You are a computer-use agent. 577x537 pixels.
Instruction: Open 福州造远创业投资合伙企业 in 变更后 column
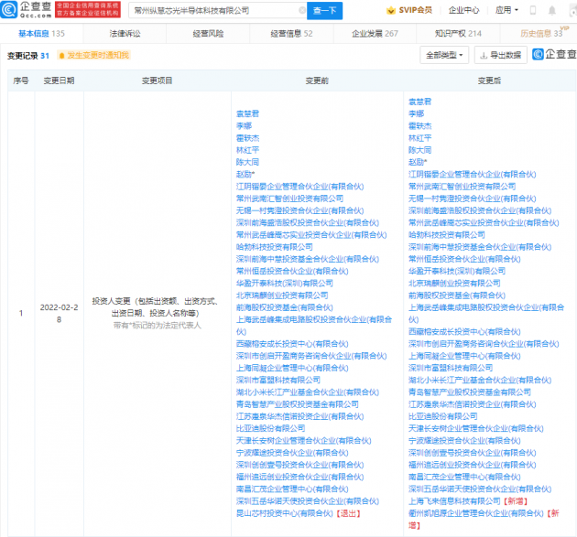(x=472, y=465)
